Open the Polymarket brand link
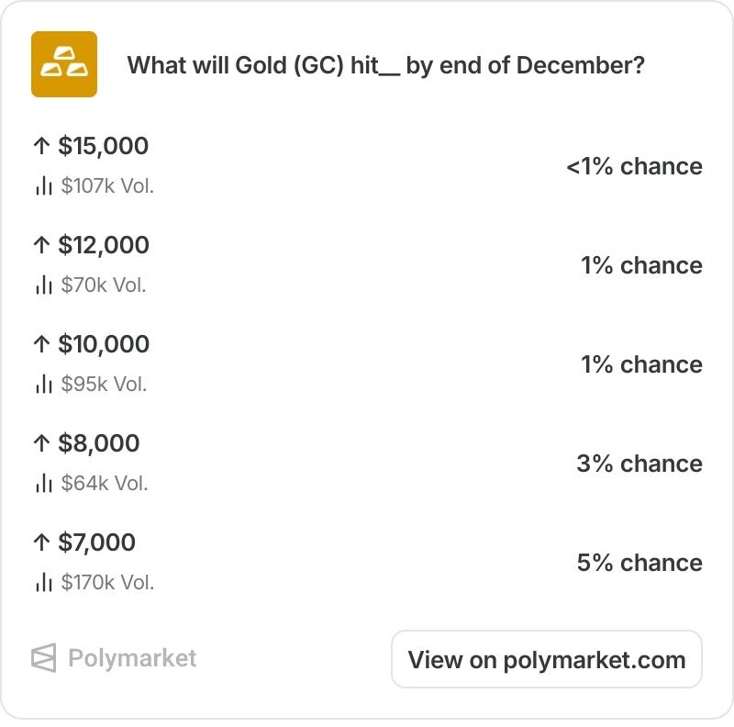Screen dimensions: 734x727 (114, 657)
